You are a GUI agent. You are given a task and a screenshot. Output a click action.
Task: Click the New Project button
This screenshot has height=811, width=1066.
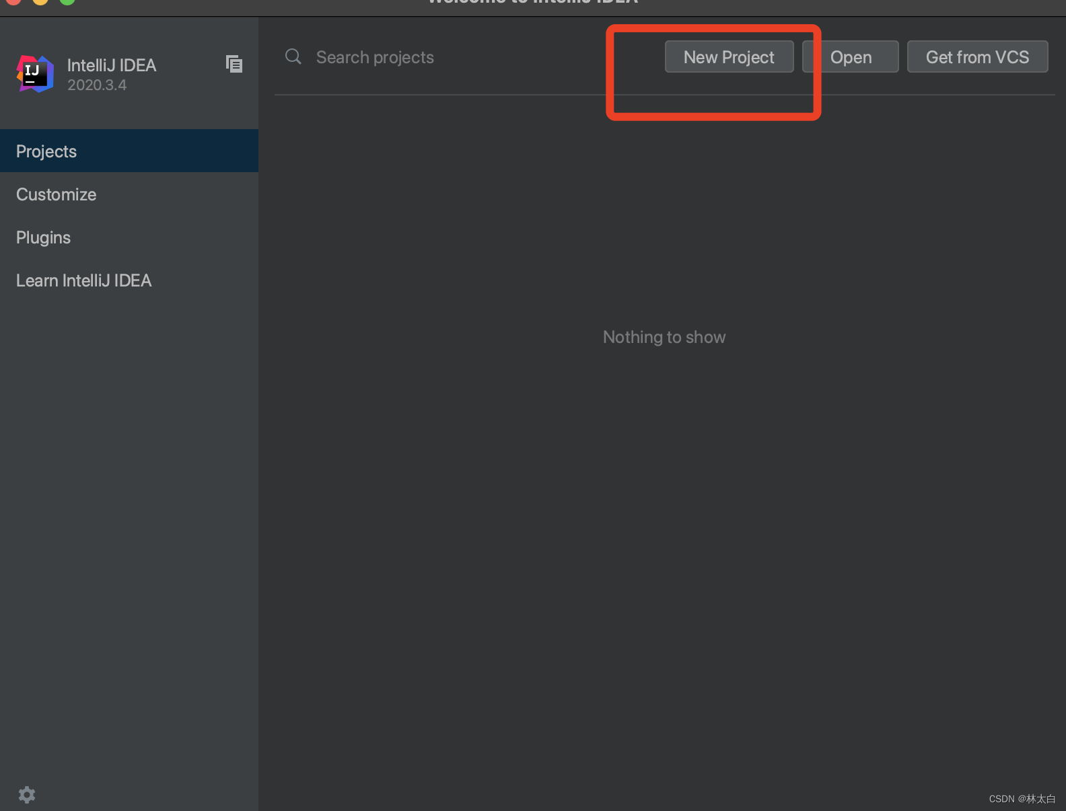pyautogui.click(x=729, y=56)
